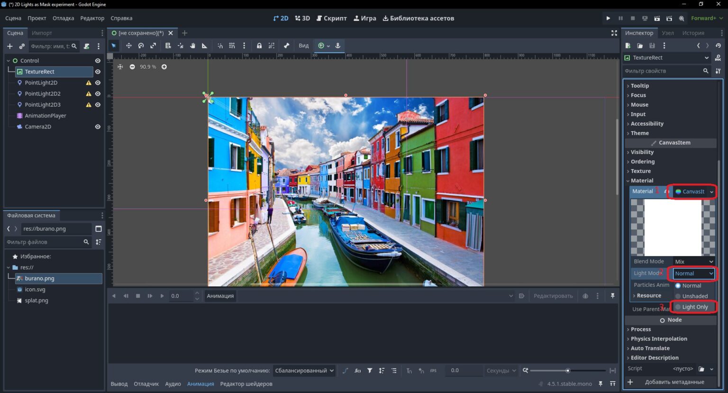
Task: Click the ruler mode tool icon
Action: coord(204,46)
